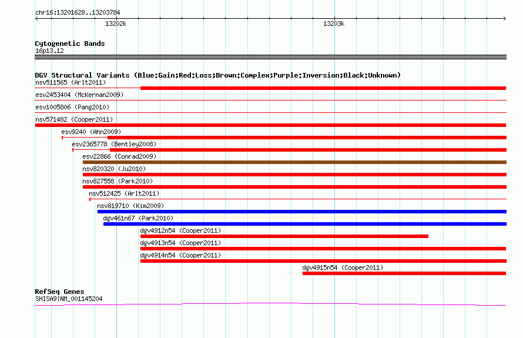Select the nsv571482 red loss bar
Screen dimensions: 523x338
[270, 125]
